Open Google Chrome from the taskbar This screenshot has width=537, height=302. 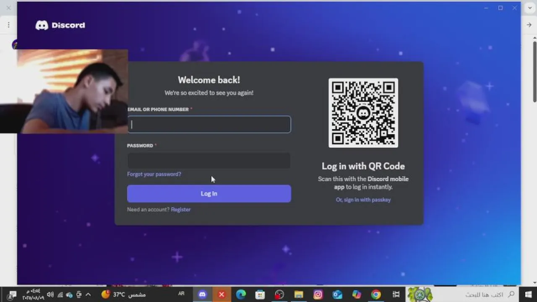[x=376, y=294]
